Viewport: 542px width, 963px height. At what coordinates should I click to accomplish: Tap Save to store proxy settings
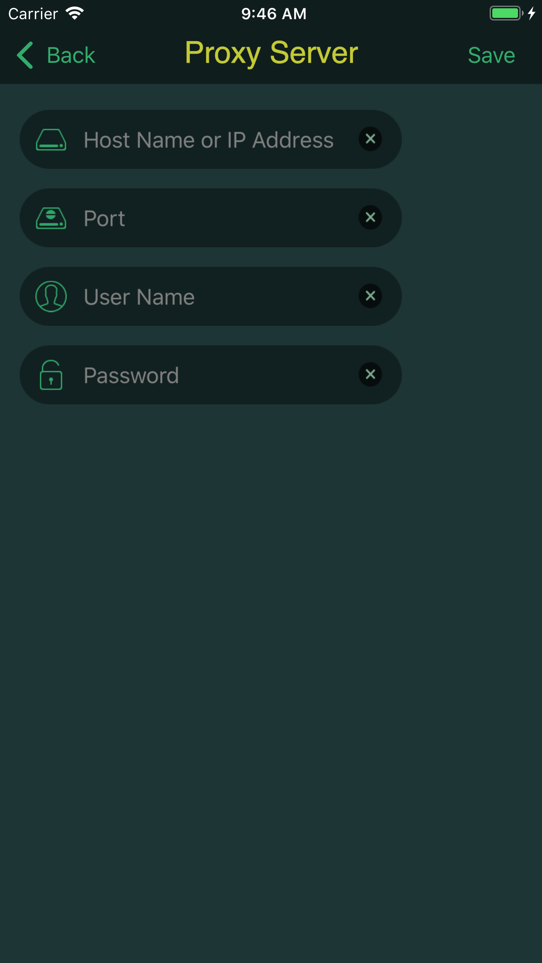click(491, 55)
